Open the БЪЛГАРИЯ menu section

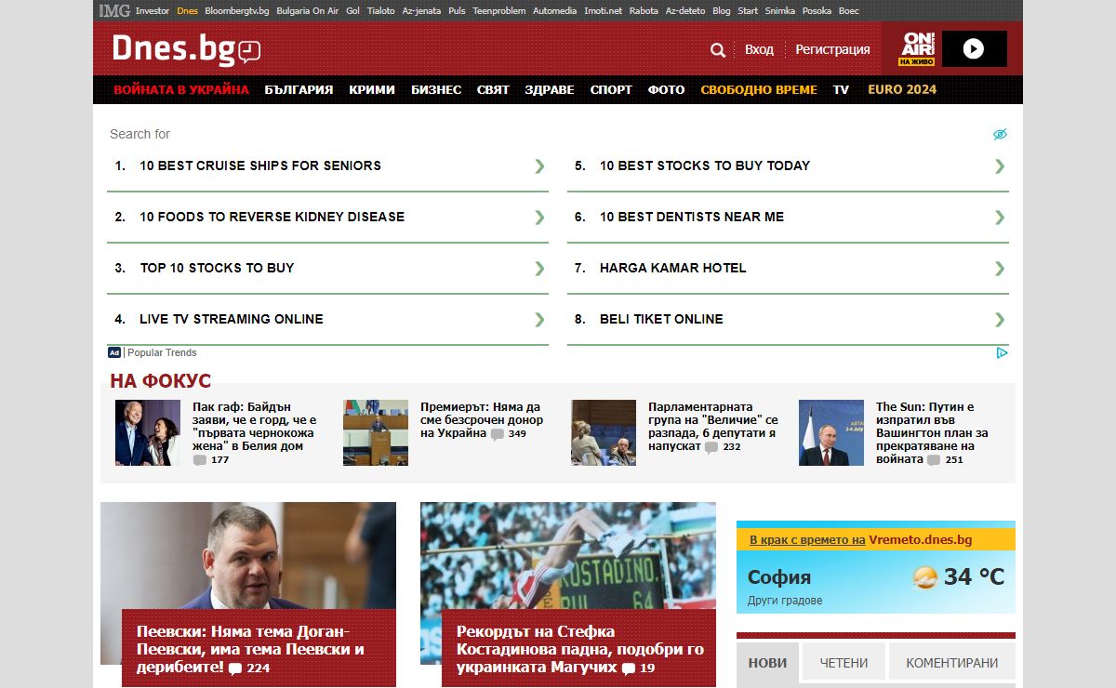click(299, 90)
